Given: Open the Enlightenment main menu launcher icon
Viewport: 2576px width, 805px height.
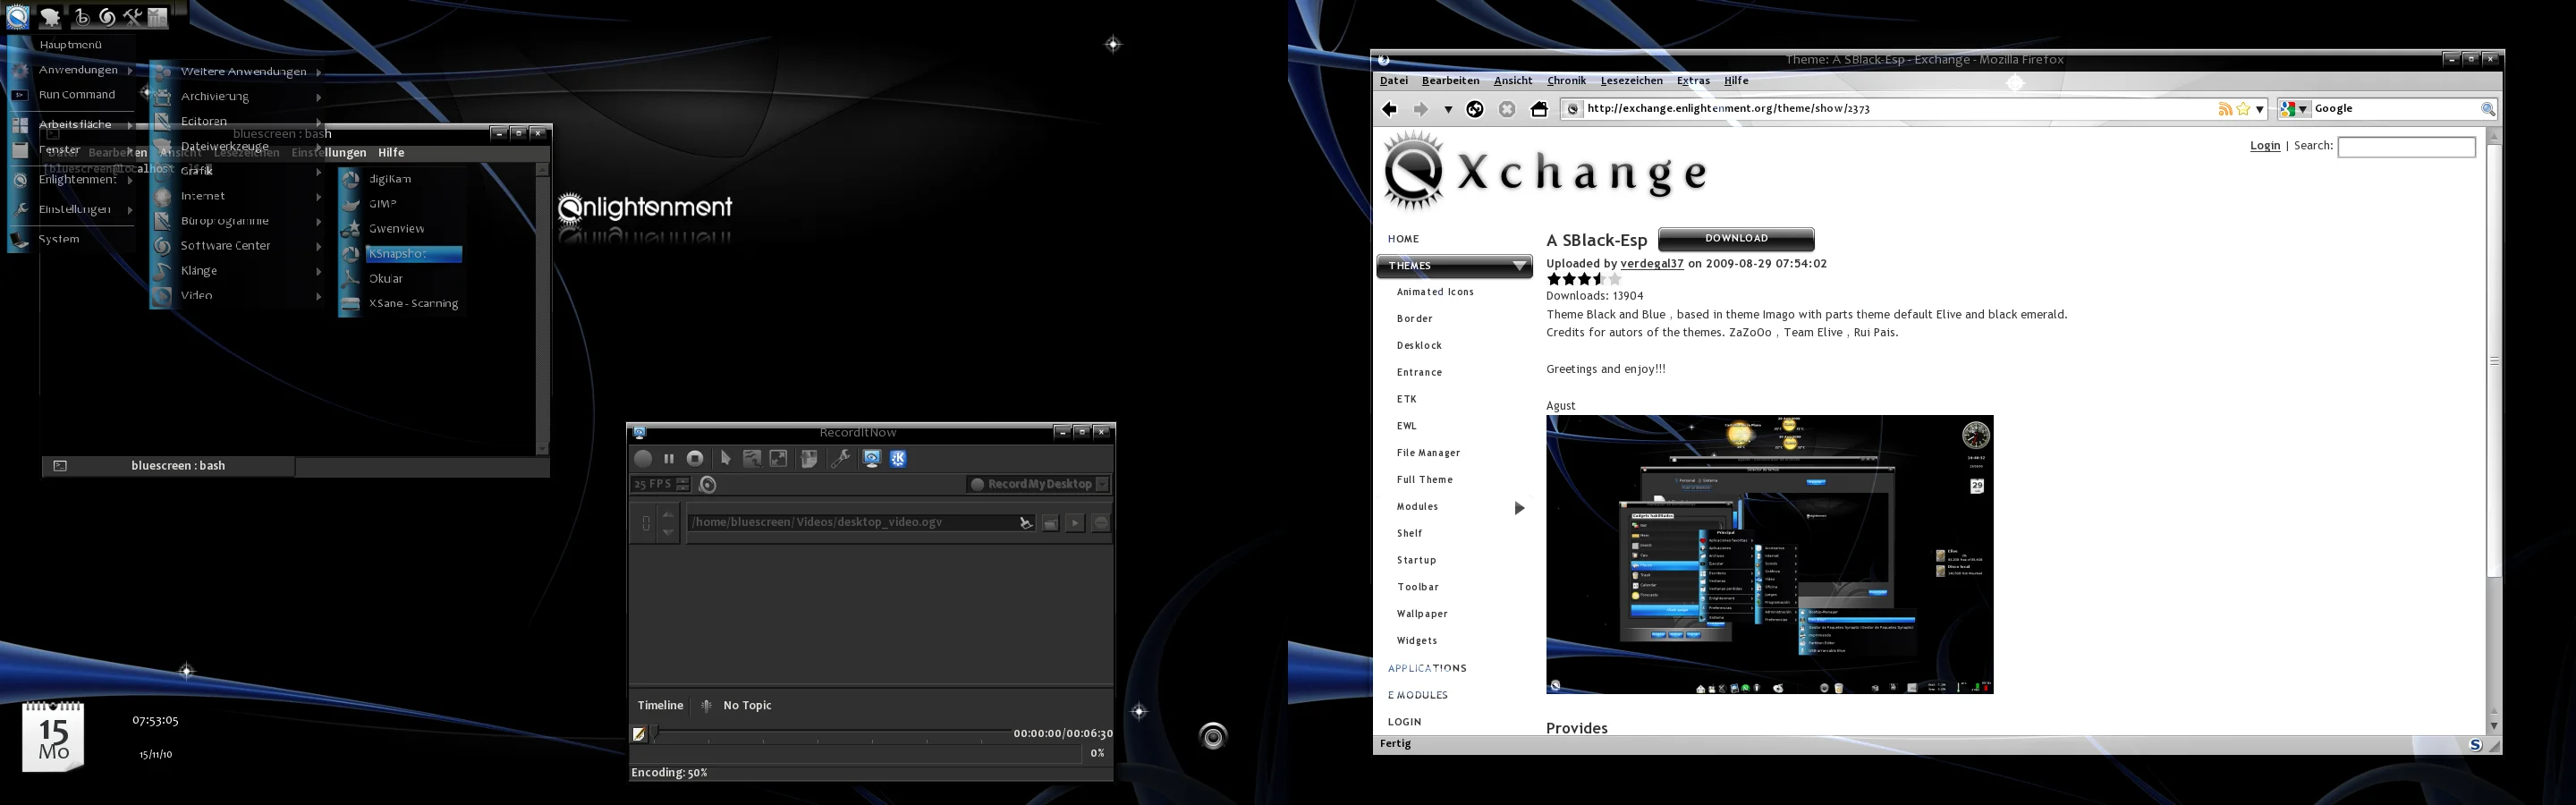Looking at the screenshot, I should pos(18,16).
